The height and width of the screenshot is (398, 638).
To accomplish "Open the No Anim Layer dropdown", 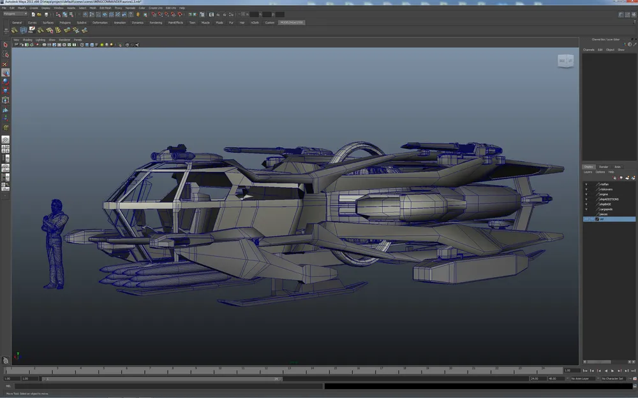I will click(583, 378).
